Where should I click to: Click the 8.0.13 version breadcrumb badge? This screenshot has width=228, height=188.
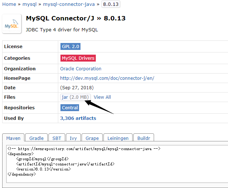click(x=111, y=4)
